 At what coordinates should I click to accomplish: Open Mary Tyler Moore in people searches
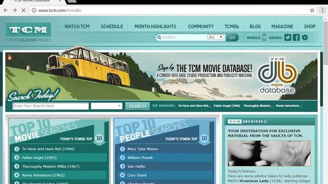pos(142,149)
